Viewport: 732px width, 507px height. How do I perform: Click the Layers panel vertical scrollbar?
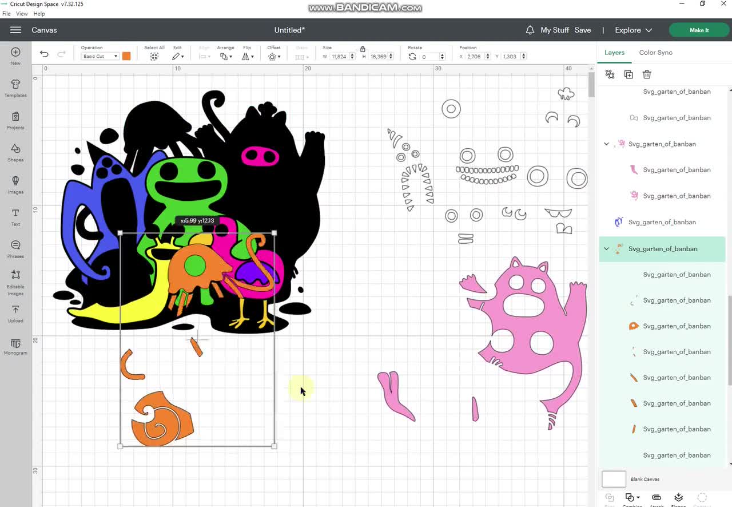coord(730,340)
